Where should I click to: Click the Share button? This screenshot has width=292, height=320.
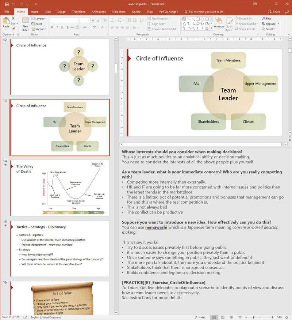tap(274, 12)
